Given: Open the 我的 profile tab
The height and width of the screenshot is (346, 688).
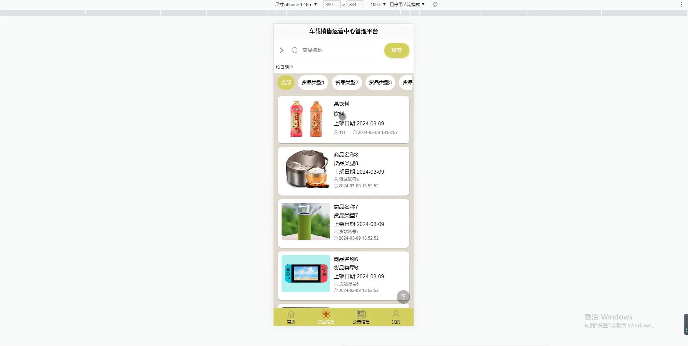Looking at the screenshot, I should [396, 317].
